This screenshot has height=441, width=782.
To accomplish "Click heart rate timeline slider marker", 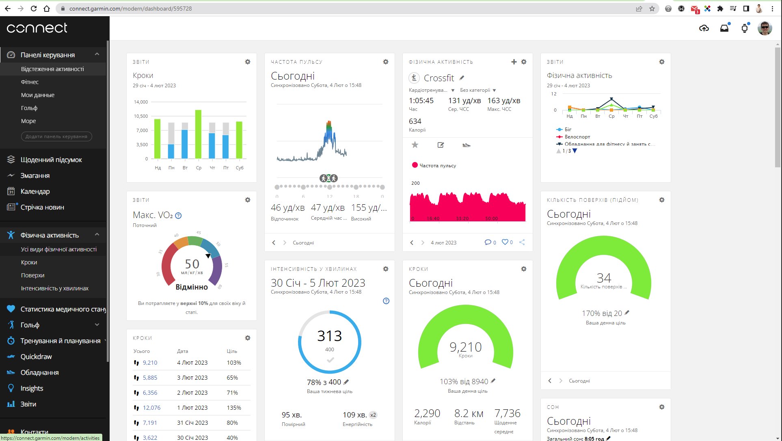I will pyautogui.click(x=328, y=178).
